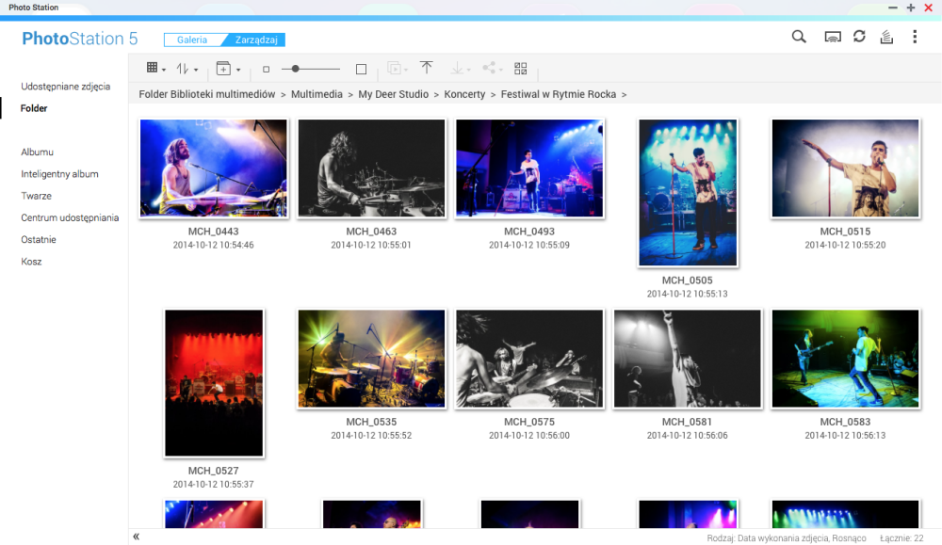Click the date '2014-10-12 10:54:46'
The width and height of the screenshot is (942, 545).
[x=213, y=245]
